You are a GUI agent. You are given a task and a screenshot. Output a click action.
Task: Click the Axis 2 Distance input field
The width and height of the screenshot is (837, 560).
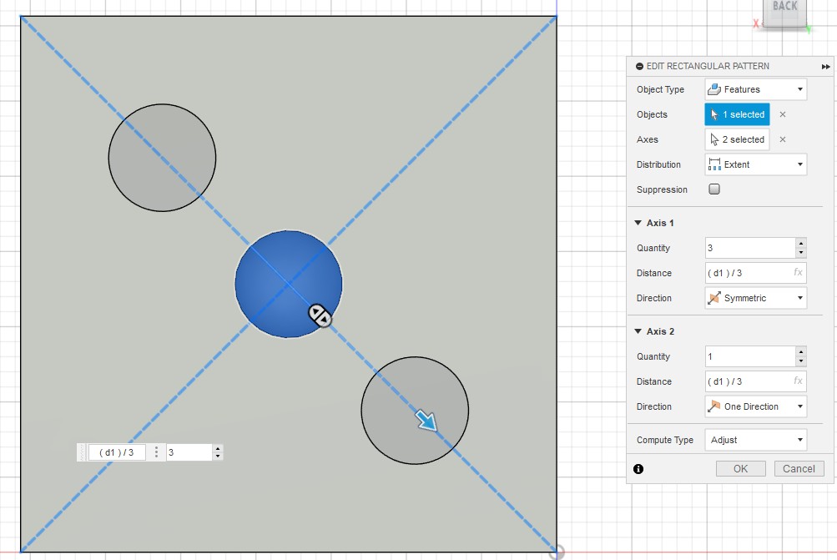pyautogui.click(x=747, y=381)
